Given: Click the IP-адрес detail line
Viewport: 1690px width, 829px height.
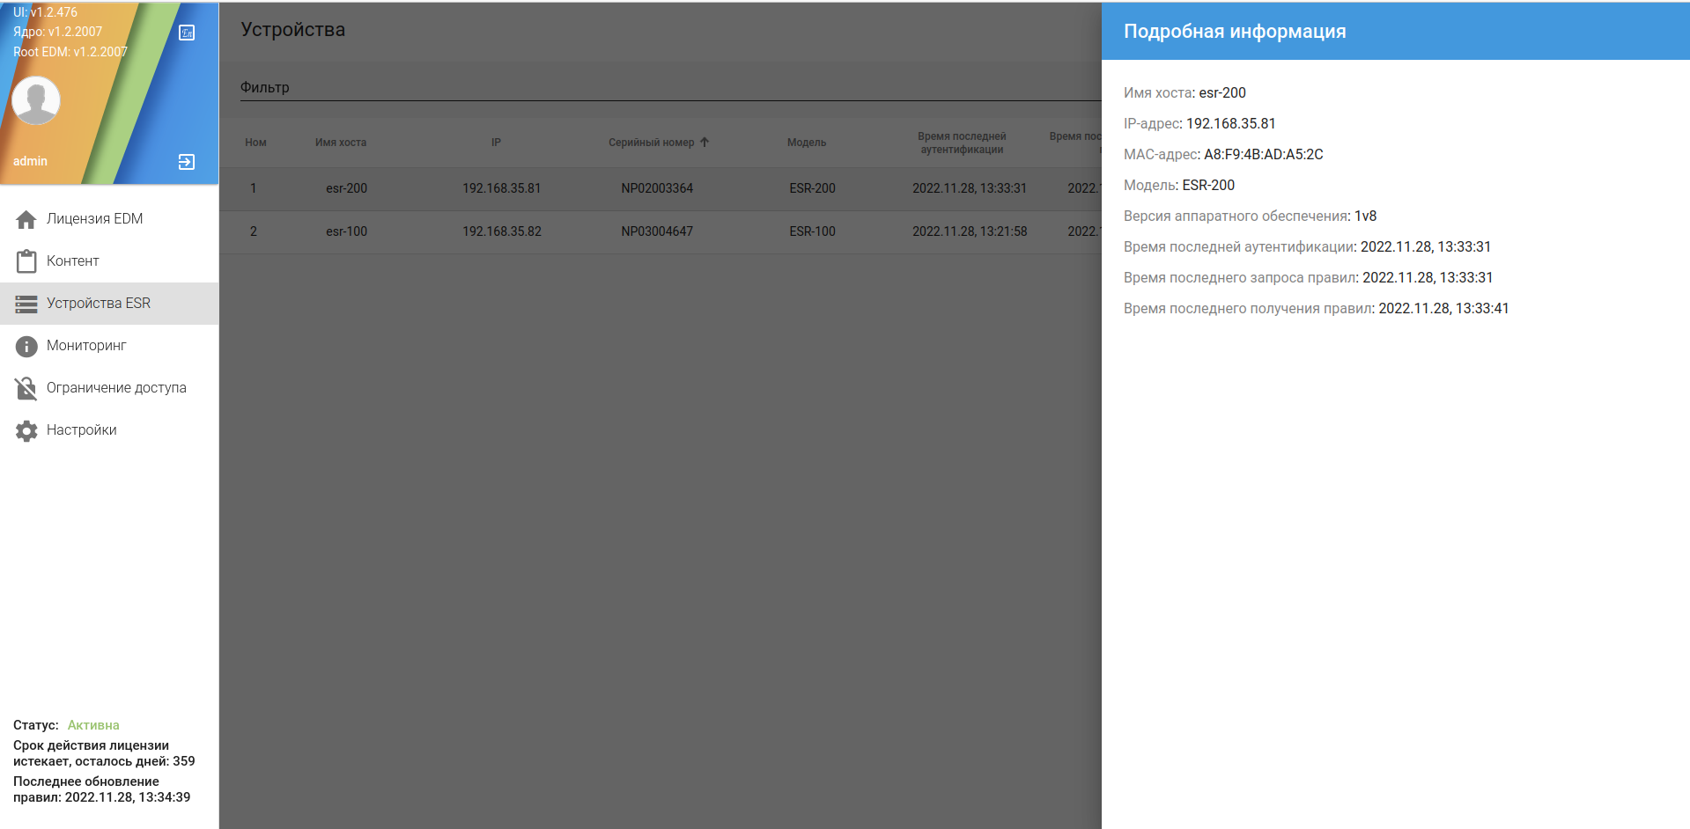Looking at the screenshot, I should click(x=1199, y=124).
